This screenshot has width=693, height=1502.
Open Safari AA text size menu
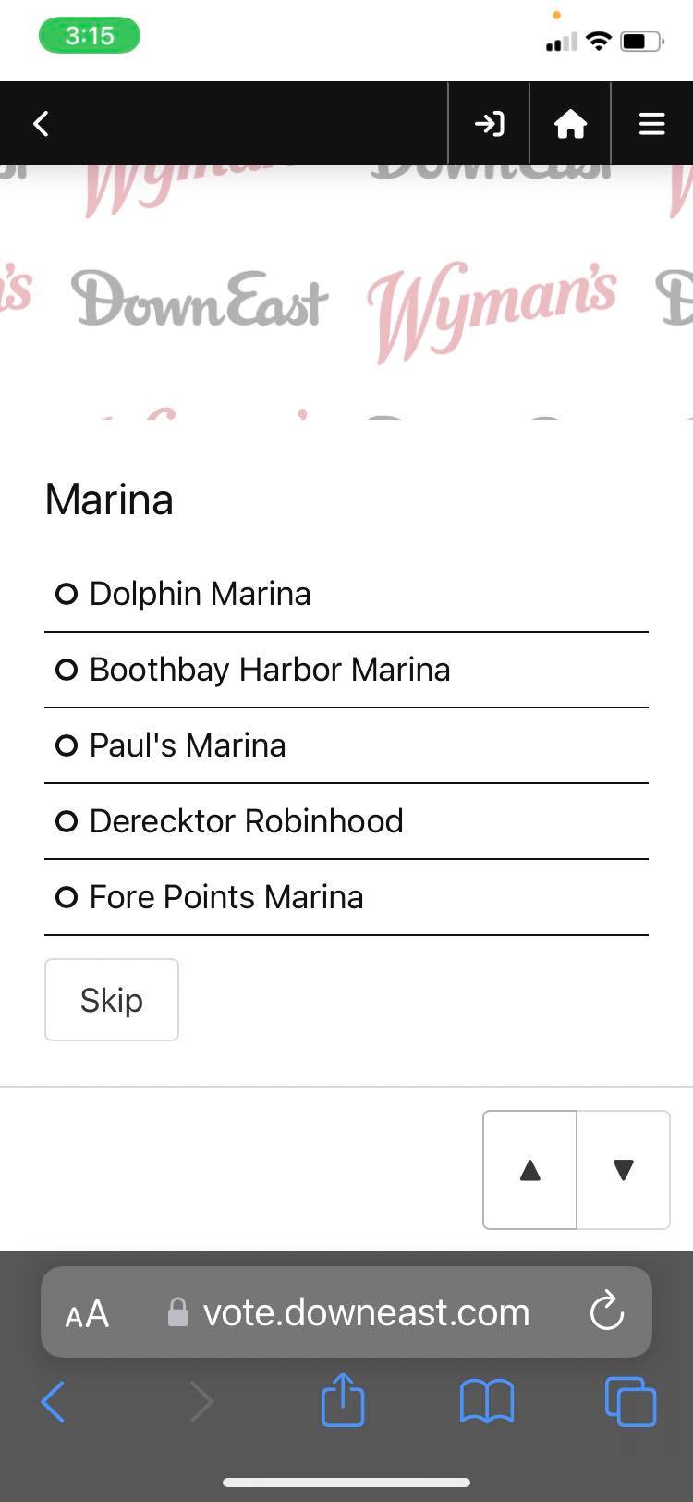(87, 1313)
